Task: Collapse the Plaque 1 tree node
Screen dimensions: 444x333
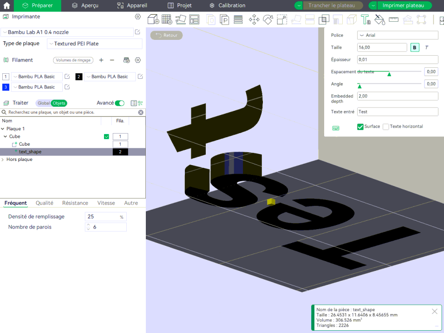Action: coord(3,128)
